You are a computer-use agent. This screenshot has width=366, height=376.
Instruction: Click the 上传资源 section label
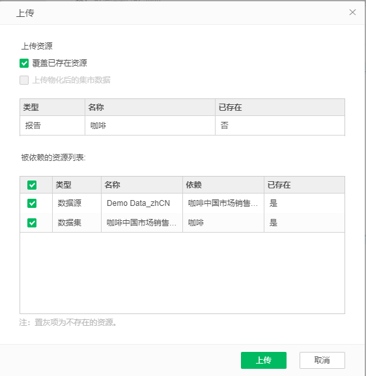click(x=36, y=46)
